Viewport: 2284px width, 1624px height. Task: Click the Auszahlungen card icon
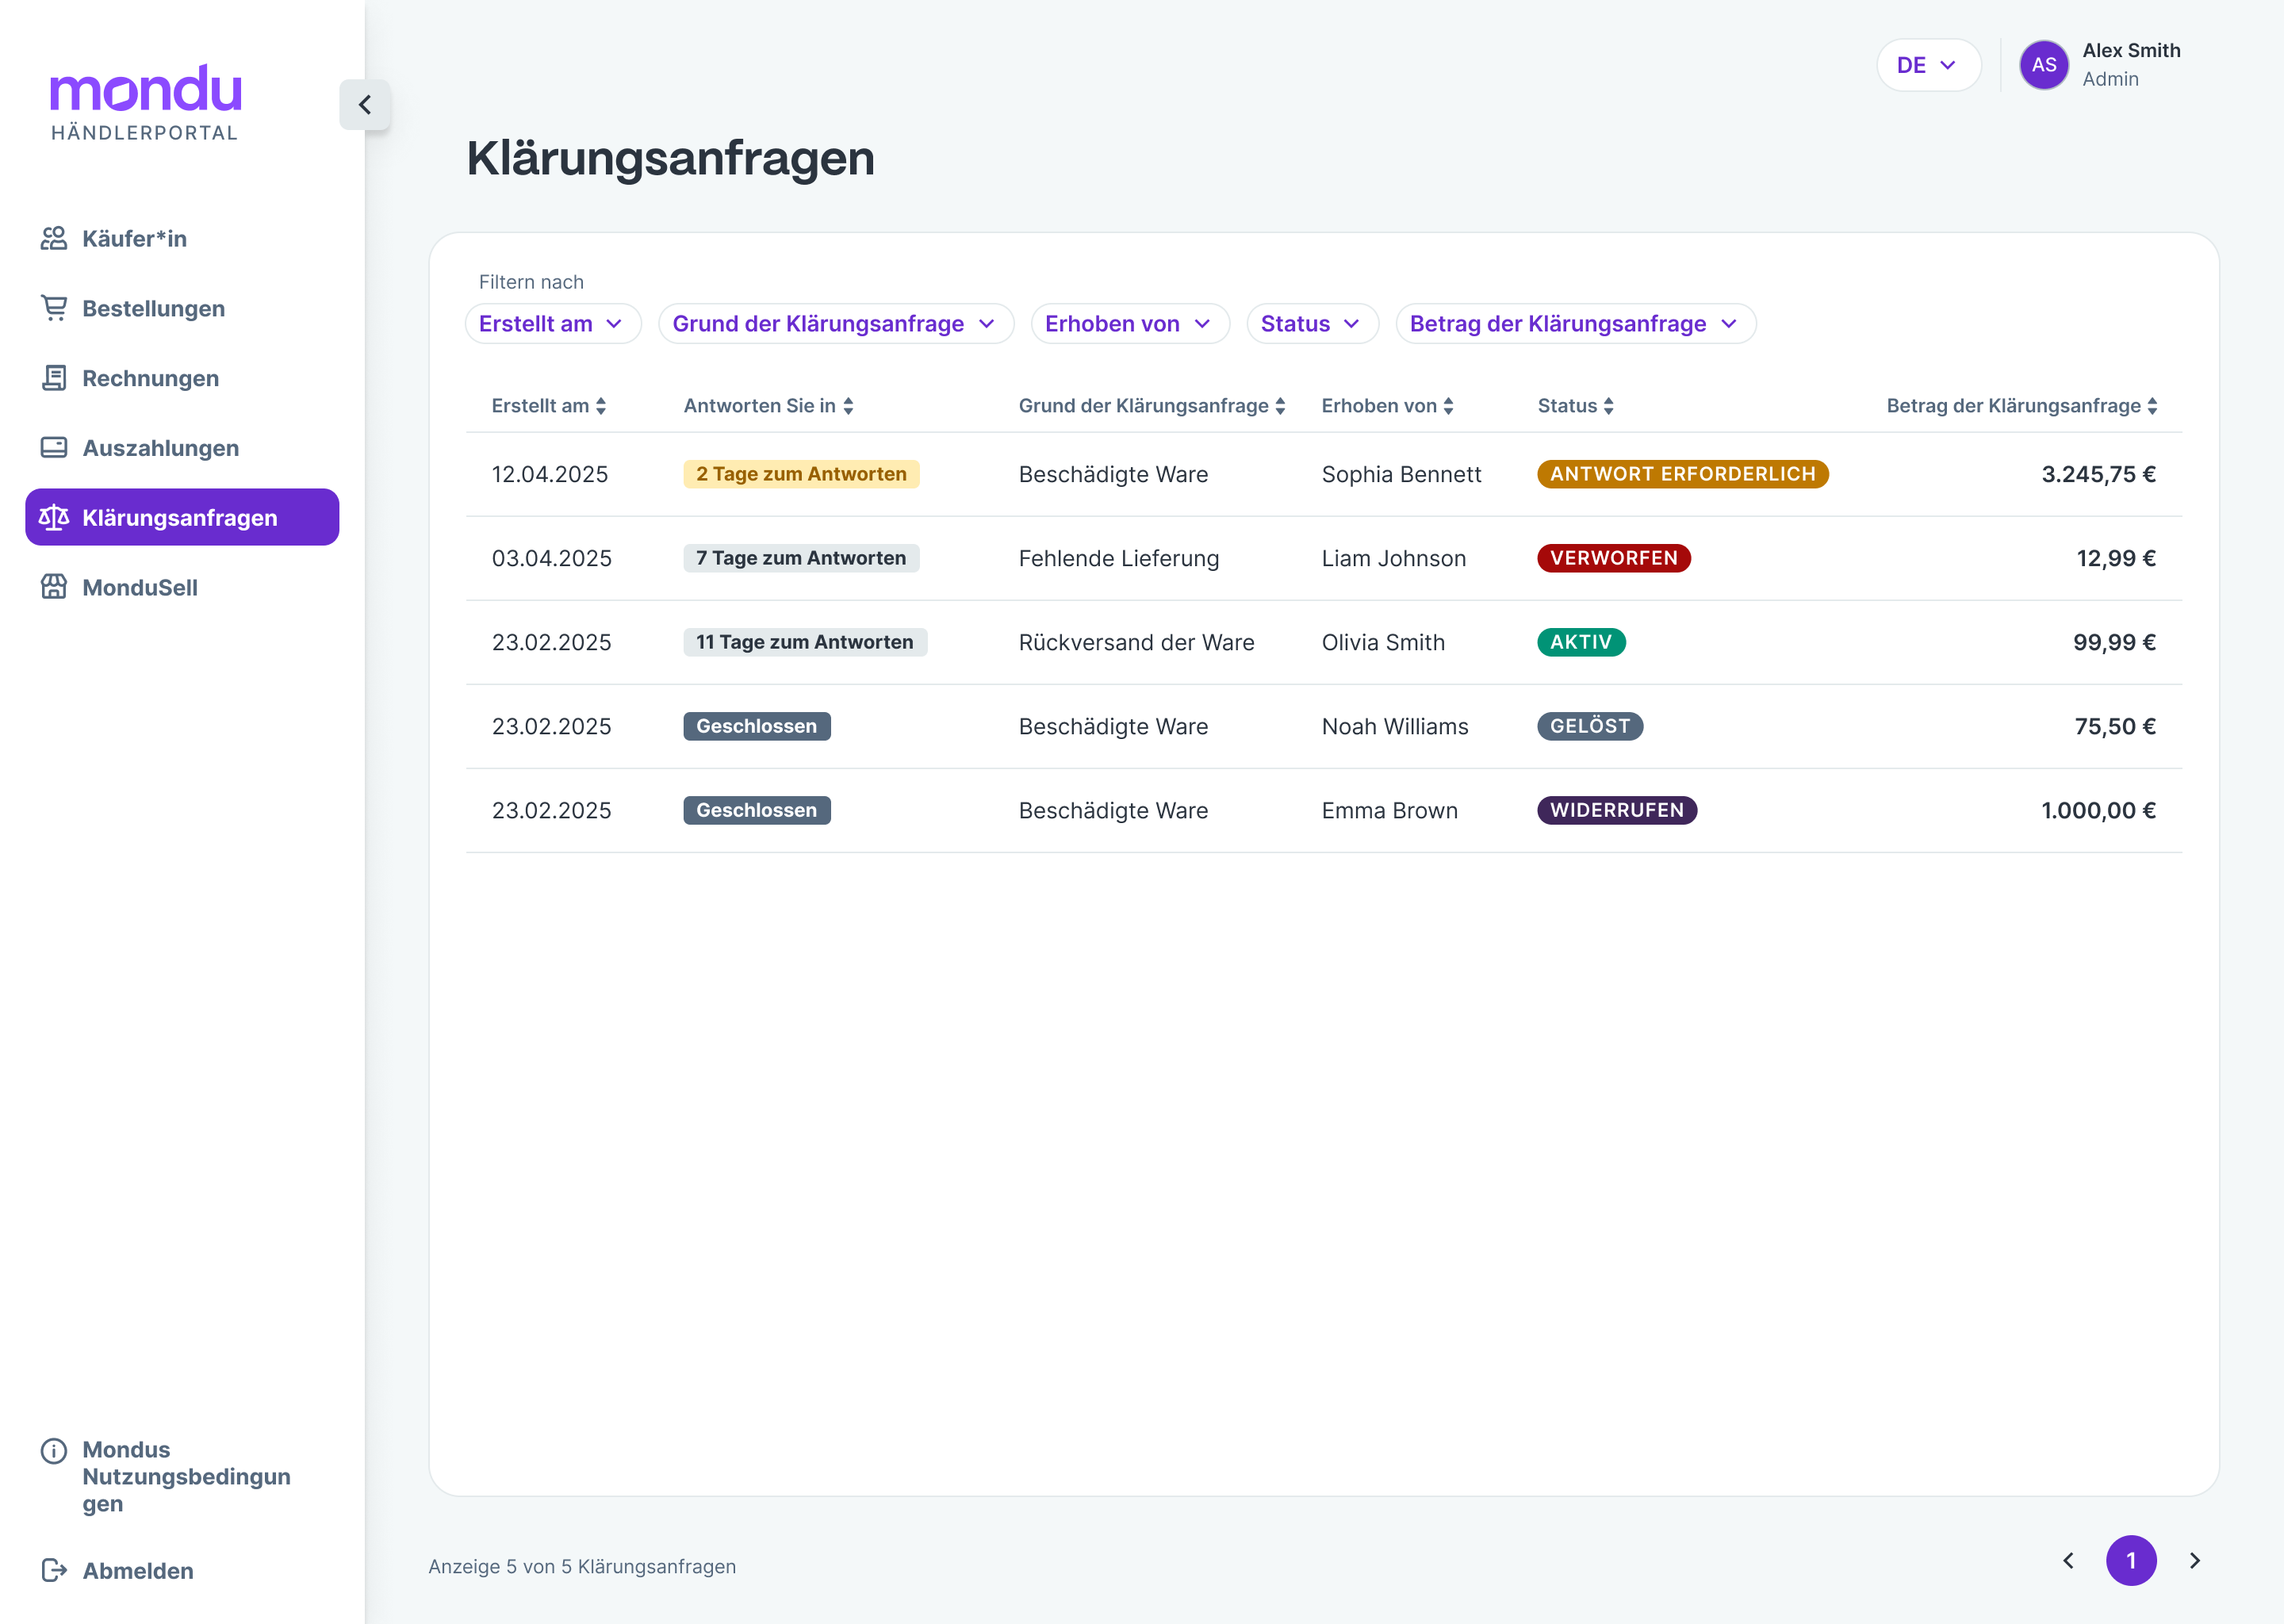(x=54, y=447)
